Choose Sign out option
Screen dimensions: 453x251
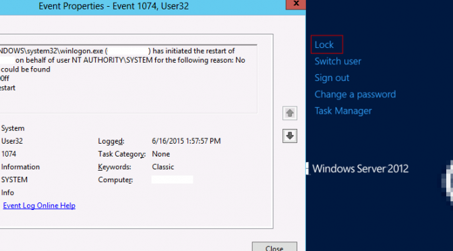click(x=332, y=78)
